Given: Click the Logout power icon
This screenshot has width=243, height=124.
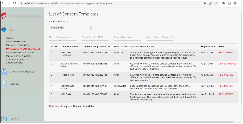Looking at the screenshot, I should click(4, 119).
